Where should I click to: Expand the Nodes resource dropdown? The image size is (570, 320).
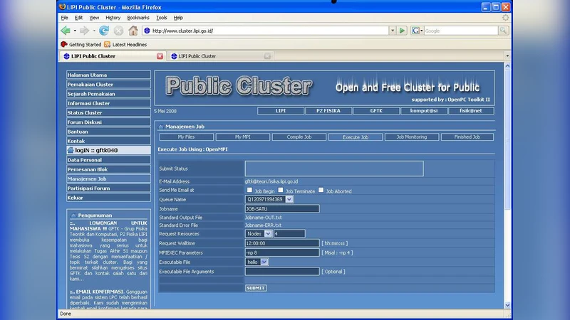click(268, 233)
